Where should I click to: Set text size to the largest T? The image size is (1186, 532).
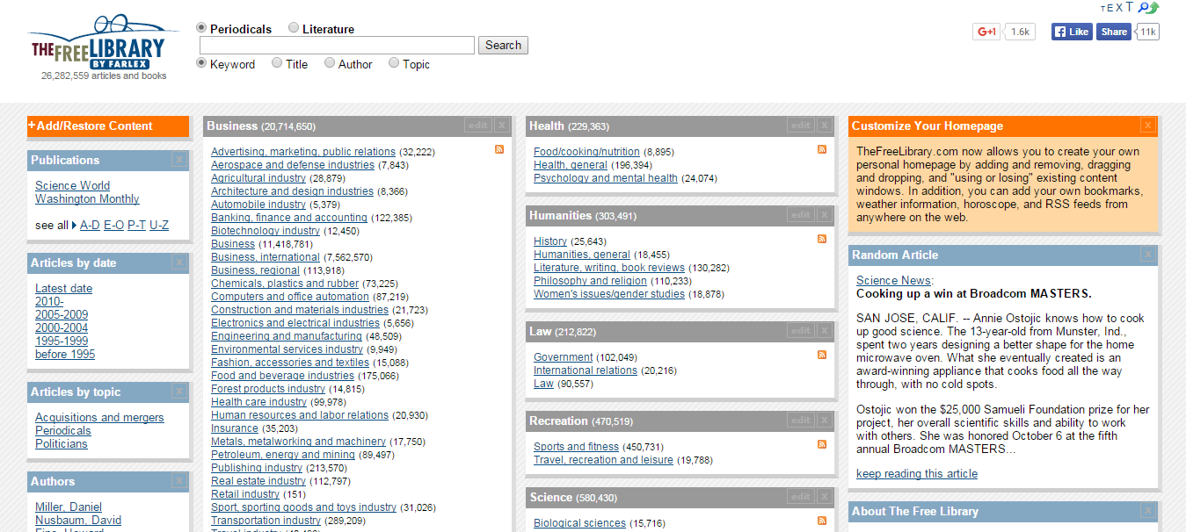1130,7
